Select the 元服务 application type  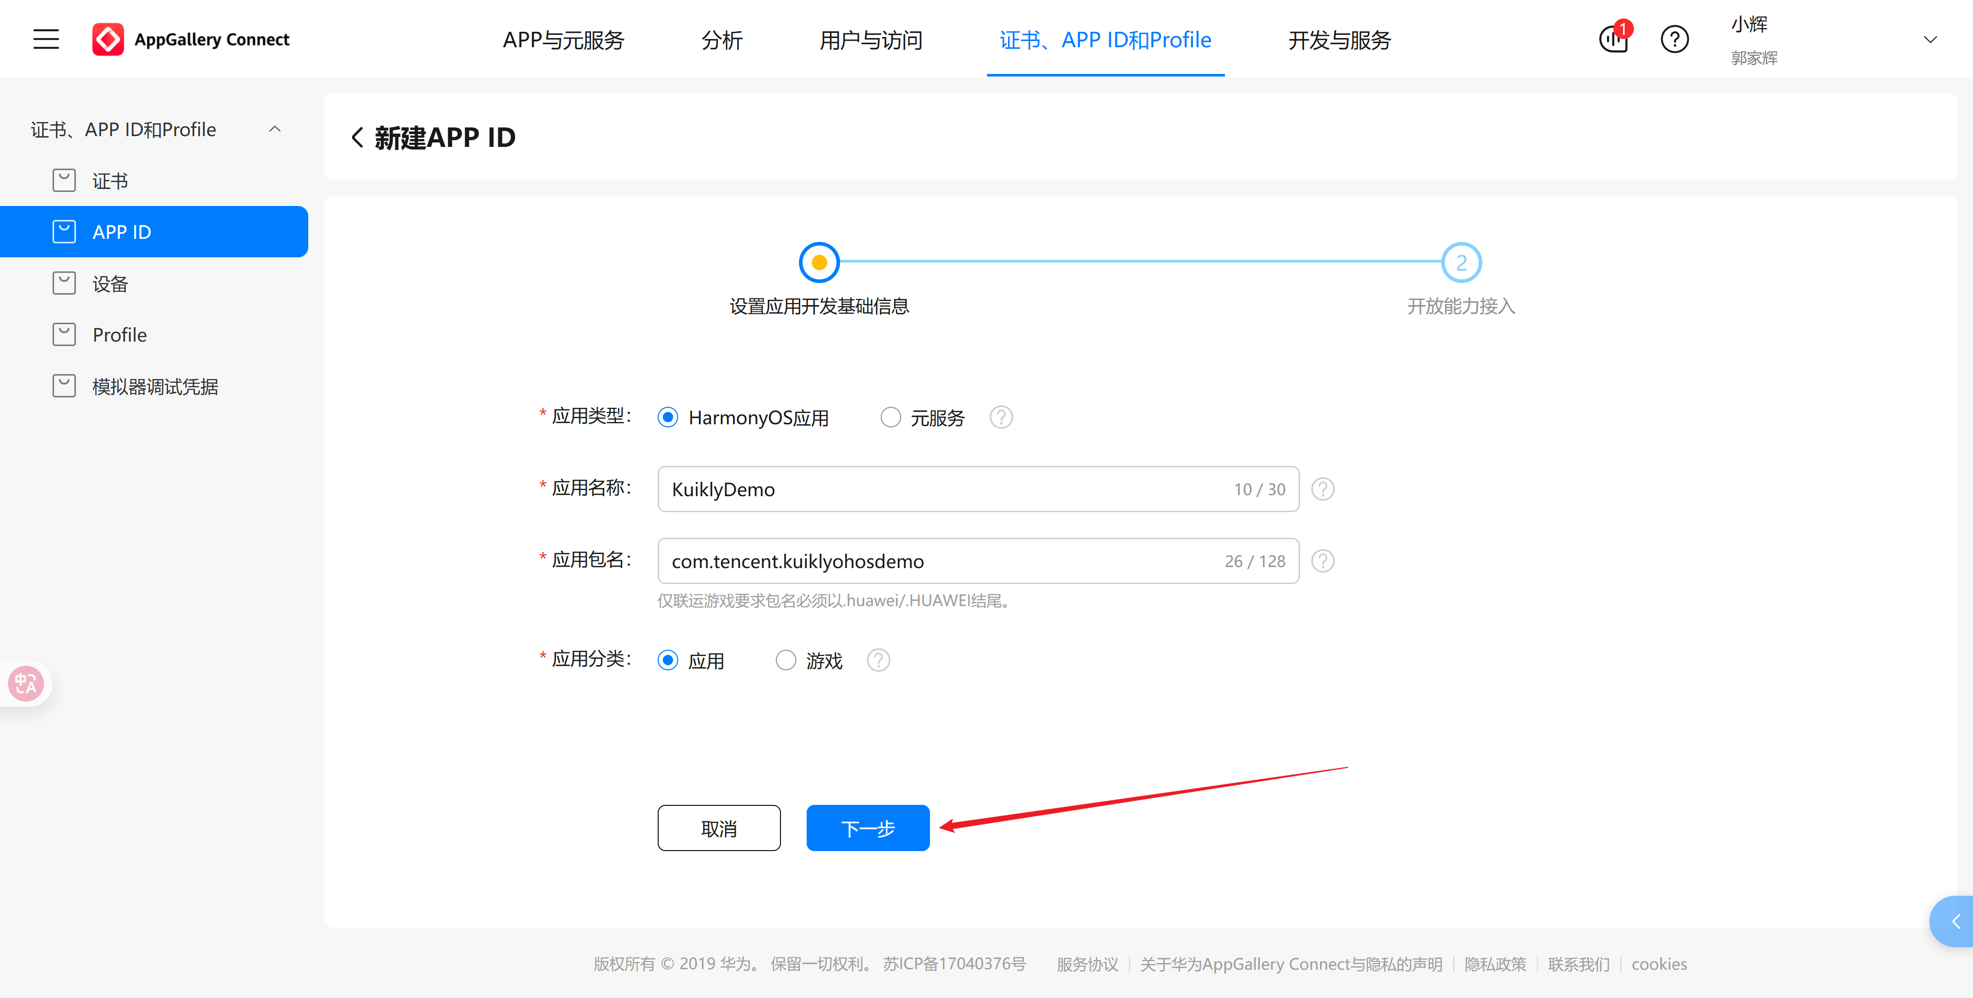[890, 418]
